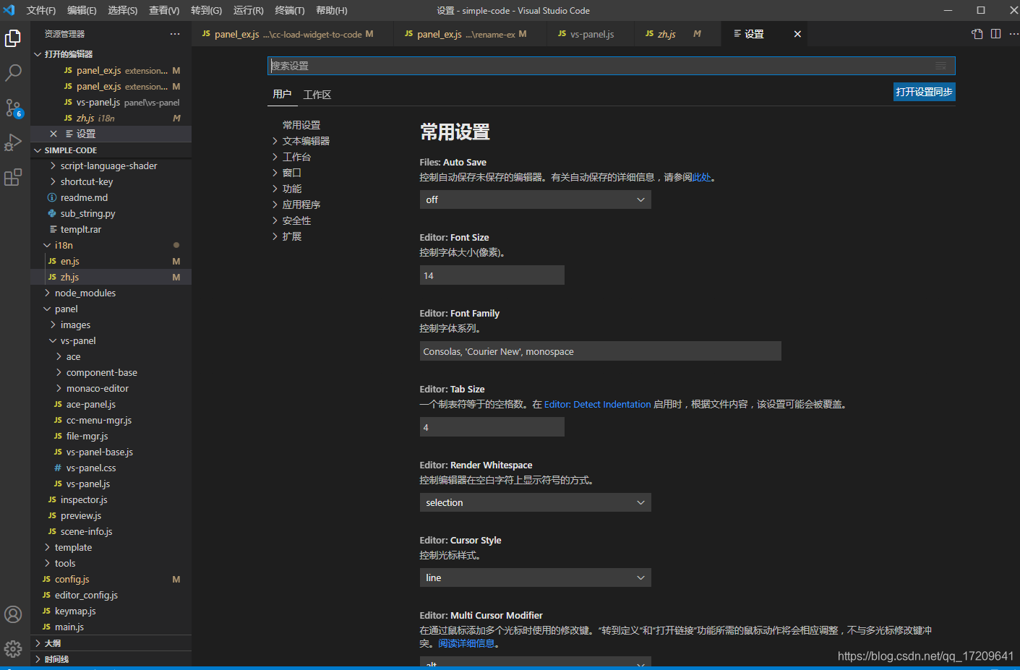Viewport: 1020px width, 670px height.
Task: Expand 应用程序 settings category
Action: click(296, 205)
